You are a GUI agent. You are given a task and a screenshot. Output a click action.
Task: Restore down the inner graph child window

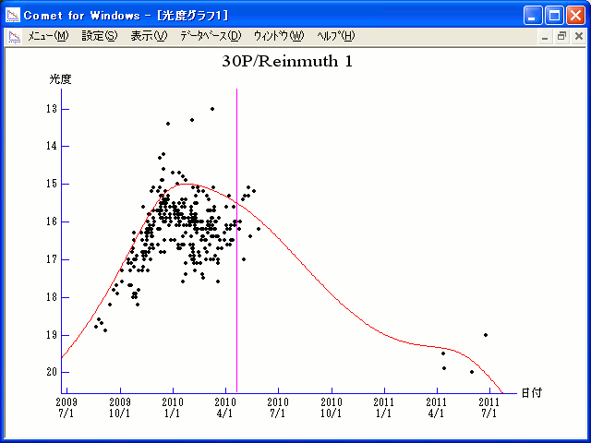(x=561, y=36)
